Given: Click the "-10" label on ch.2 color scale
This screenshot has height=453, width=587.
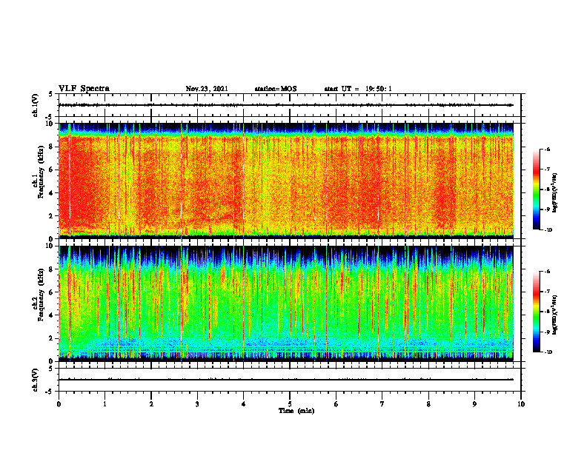Looking at the screenshot, I should (548, 352).
